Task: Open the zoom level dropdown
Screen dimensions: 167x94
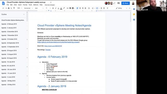Action: (x=20, y=8)
